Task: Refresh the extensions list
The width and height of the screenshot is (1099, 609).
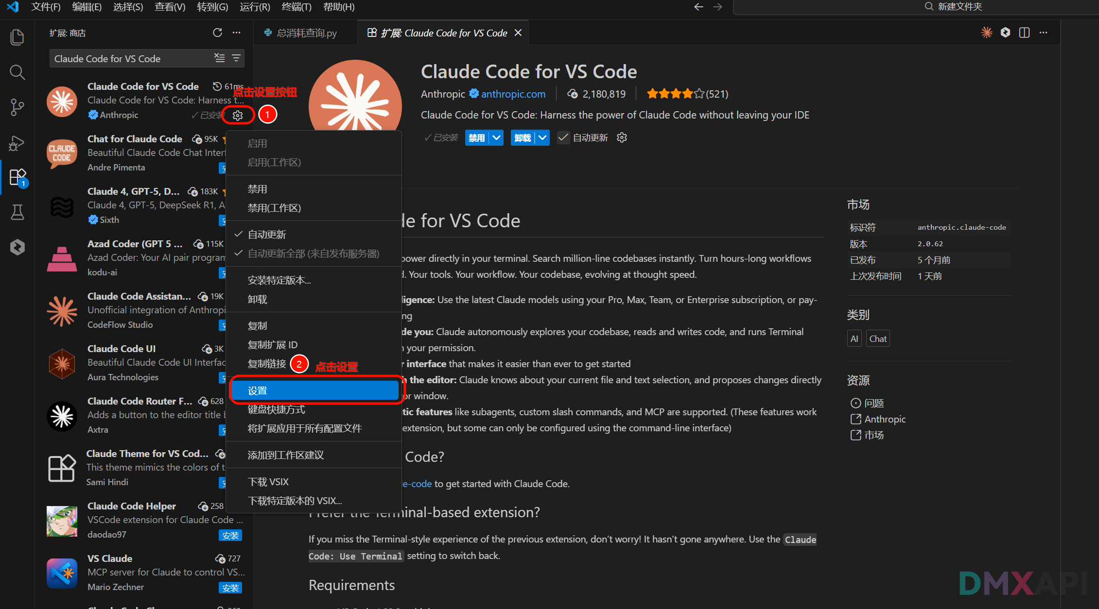Action: pos(217,32)
